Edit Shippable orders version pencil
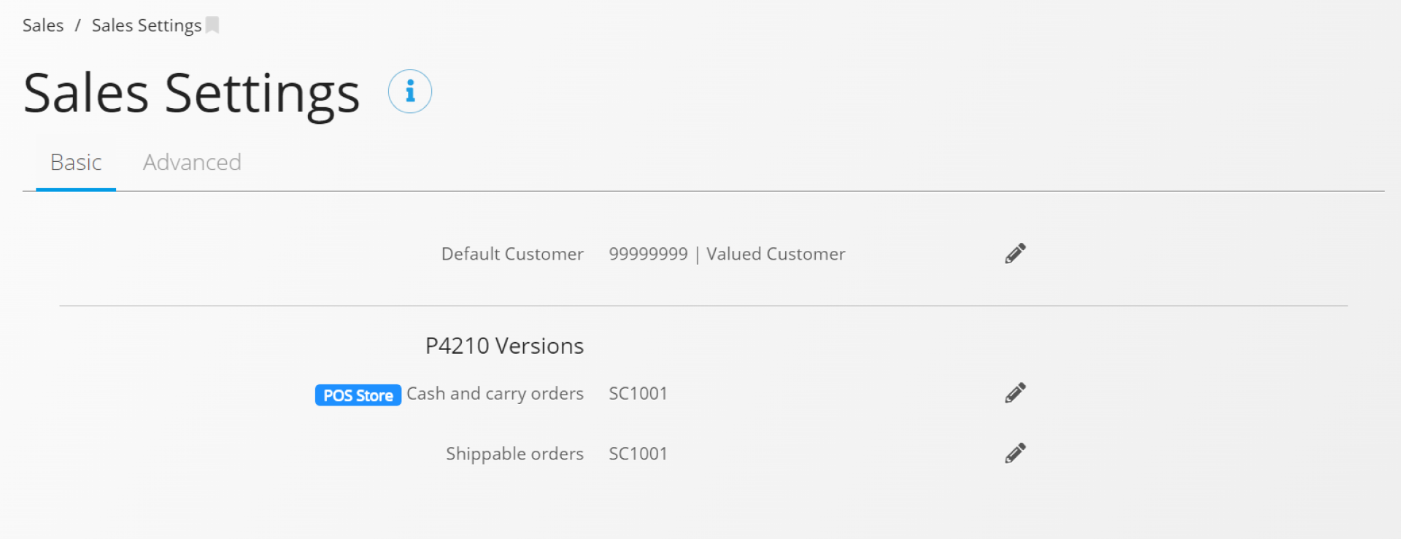1401x539 pixels. tap(1015, 454)
